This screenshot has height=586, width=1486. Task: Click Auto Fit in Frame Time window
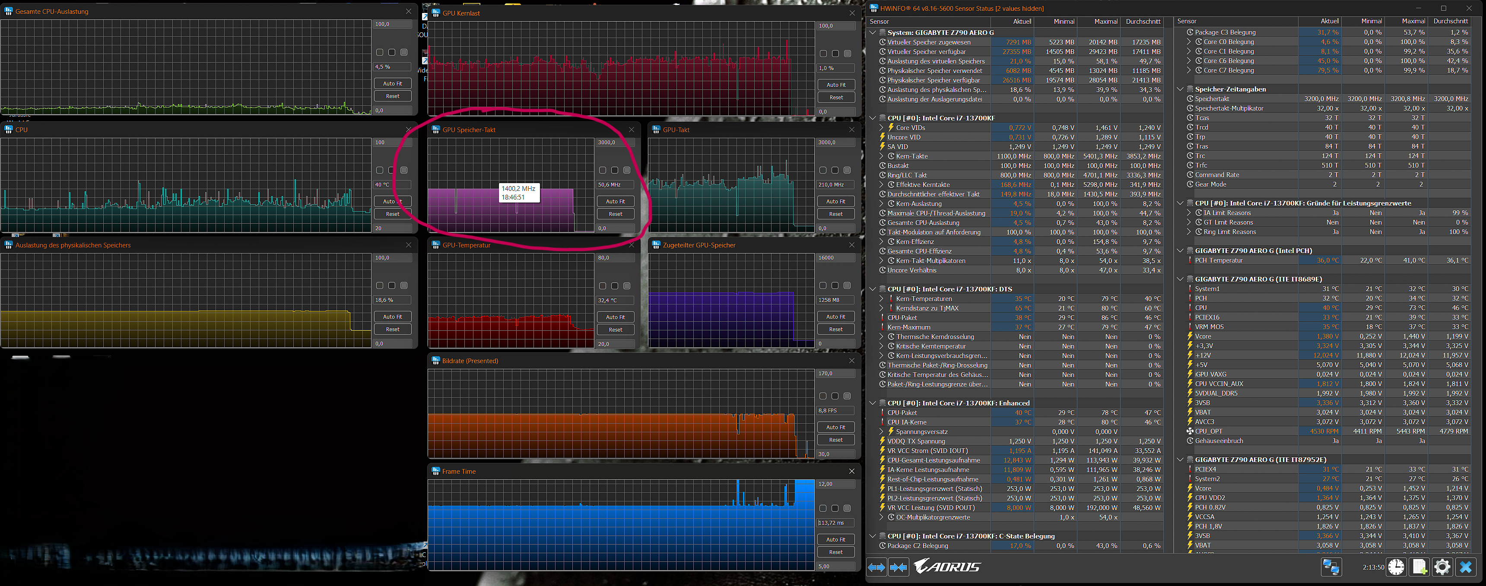click(x=836, y=539)
